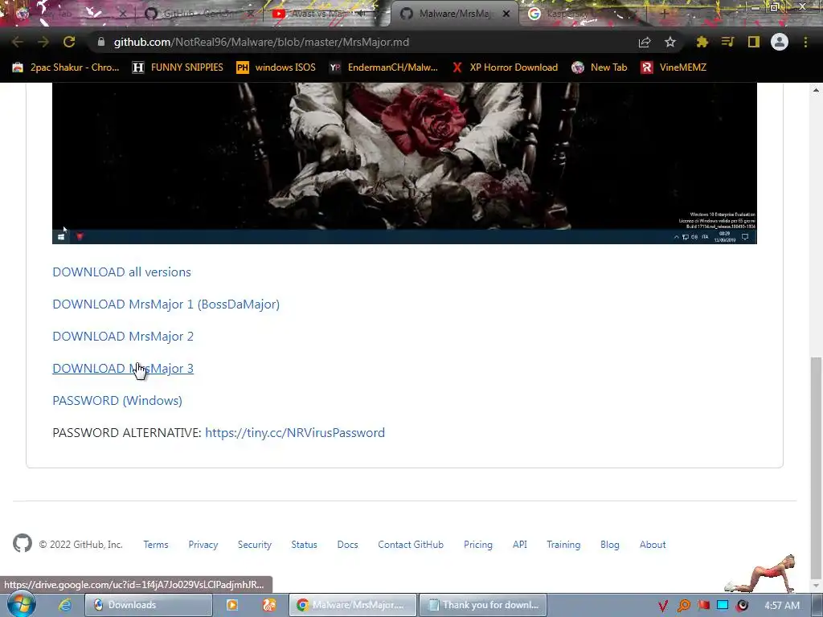Click DOWNLOAD MrsMajor 1 (BossDaMajor) link
This screenshot has height=617, width=823.
pos(166,304)
